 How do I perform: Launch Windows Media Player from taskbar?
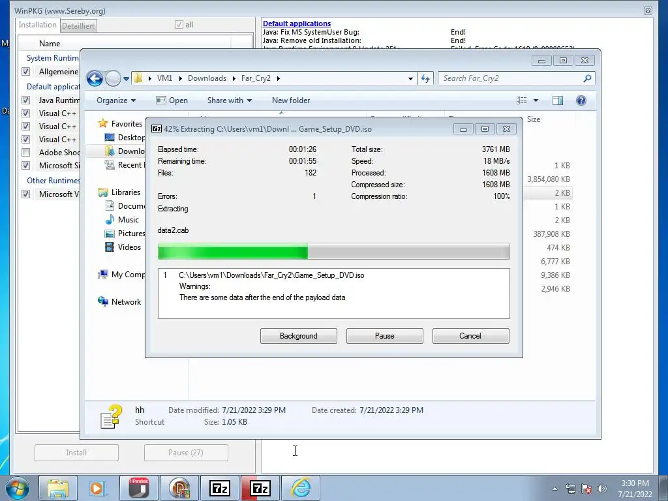pyautogui.click(x=97, y=488)
